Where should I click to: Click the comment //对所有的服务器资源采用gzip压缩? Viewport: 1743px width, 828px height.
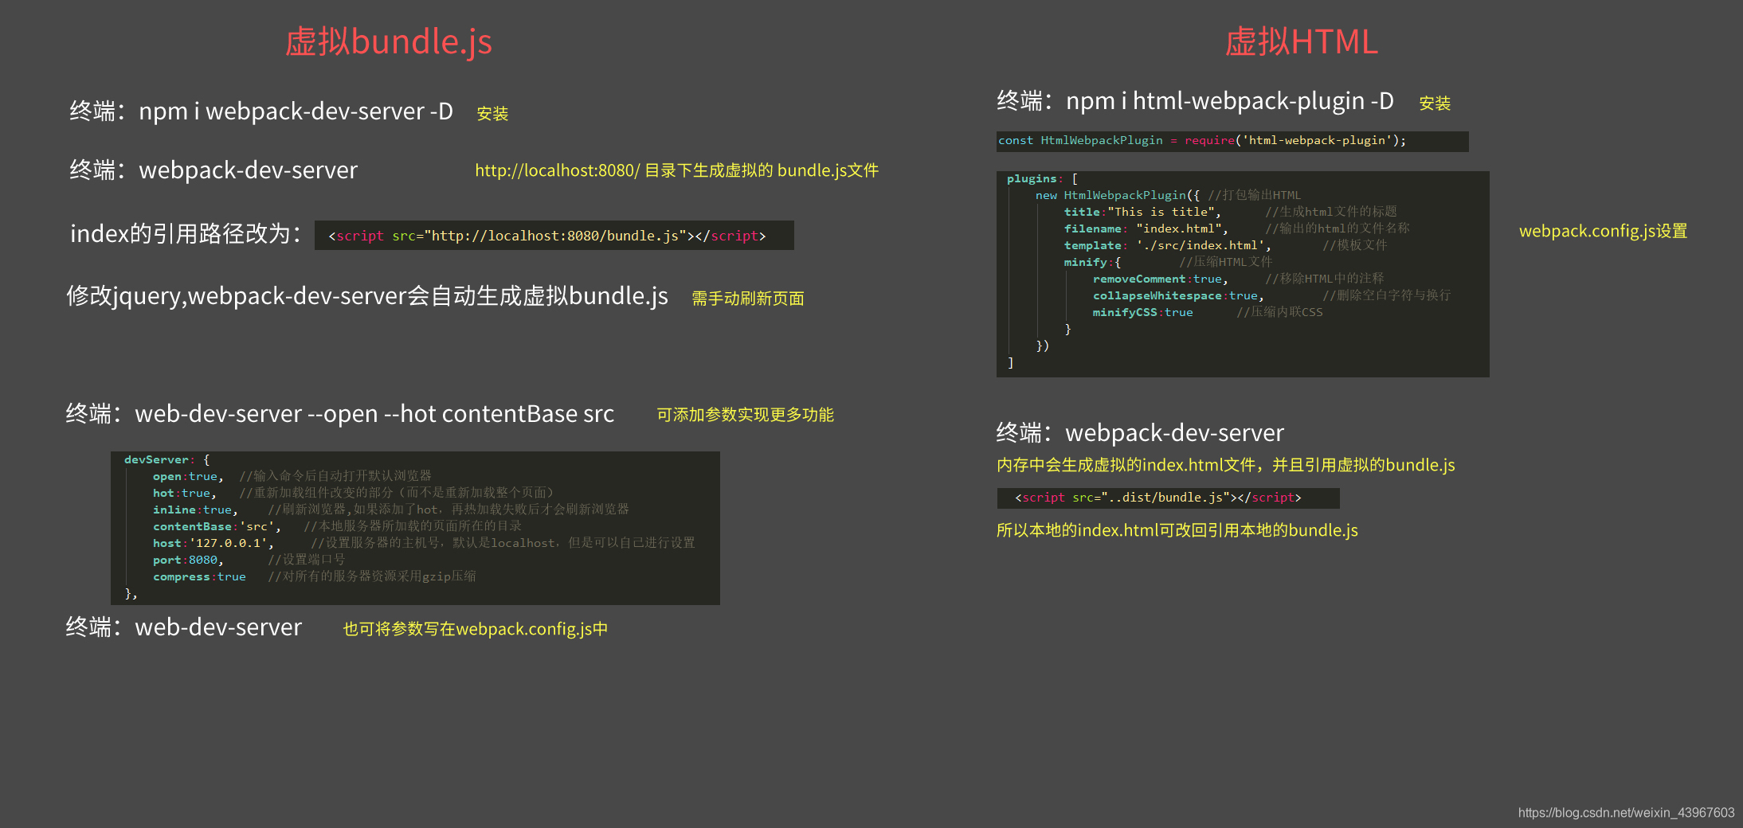tap(372, 576)
